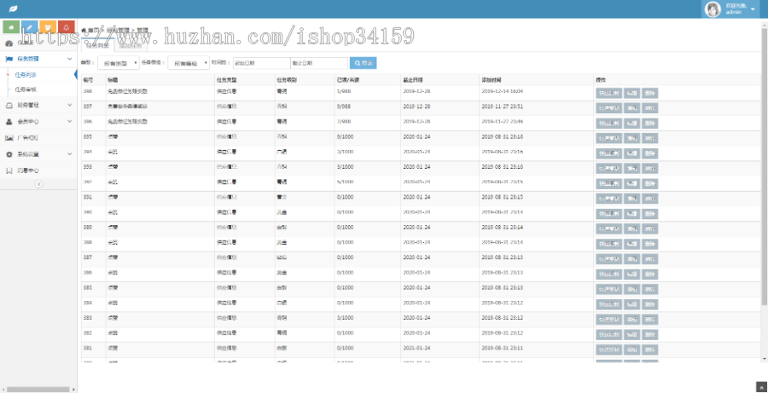Click the back-to-top arrow button
Viewport: 768px width, 393px height.
tap(761, 387)
